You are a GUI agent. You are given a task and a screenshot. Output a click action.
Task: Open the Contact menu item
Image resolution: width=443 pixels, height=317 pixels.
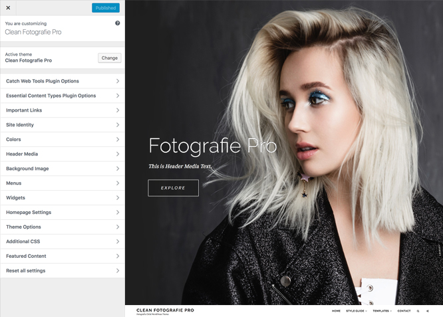404,311
